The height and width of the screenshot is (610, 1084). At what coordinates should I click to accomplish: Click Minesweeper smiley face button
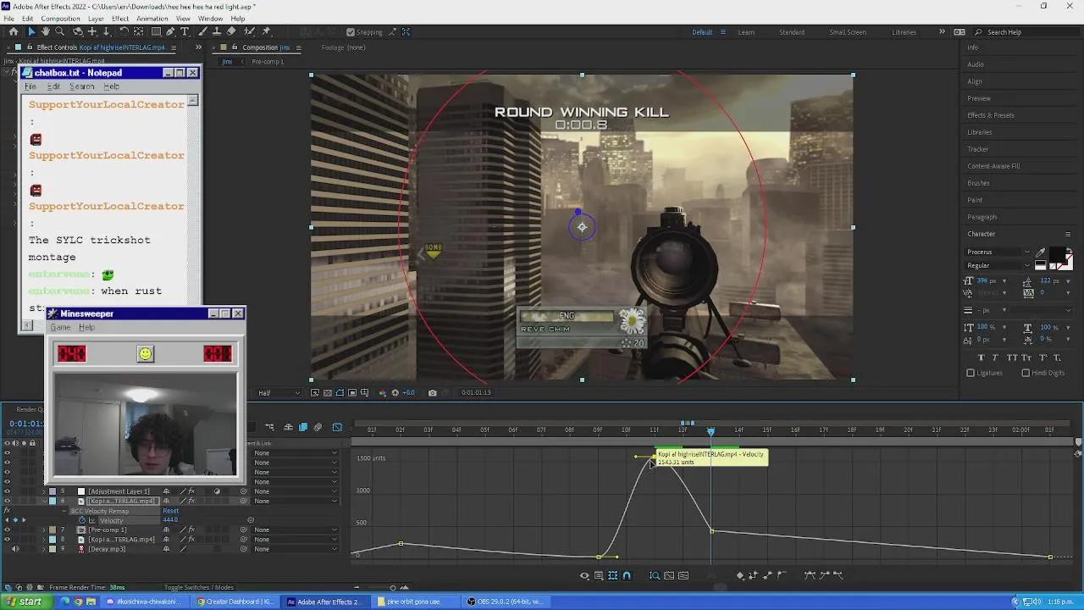146,354
